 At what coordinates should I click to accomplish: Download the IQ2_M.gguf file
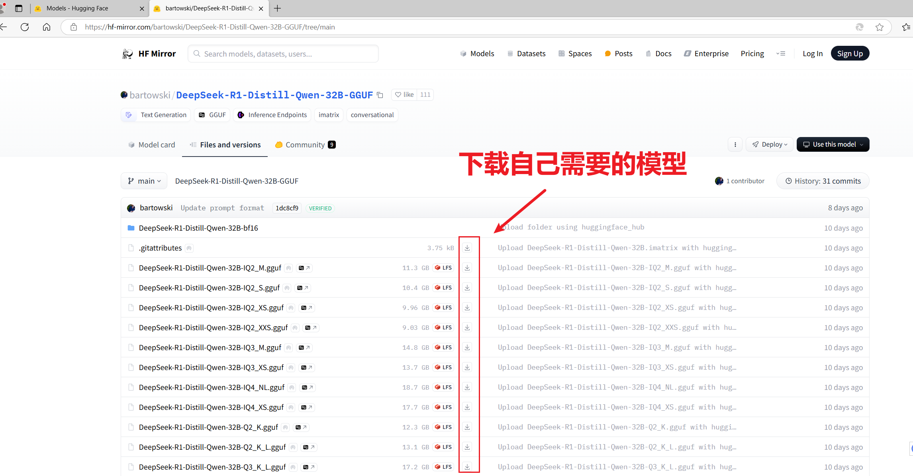(467, 268)
